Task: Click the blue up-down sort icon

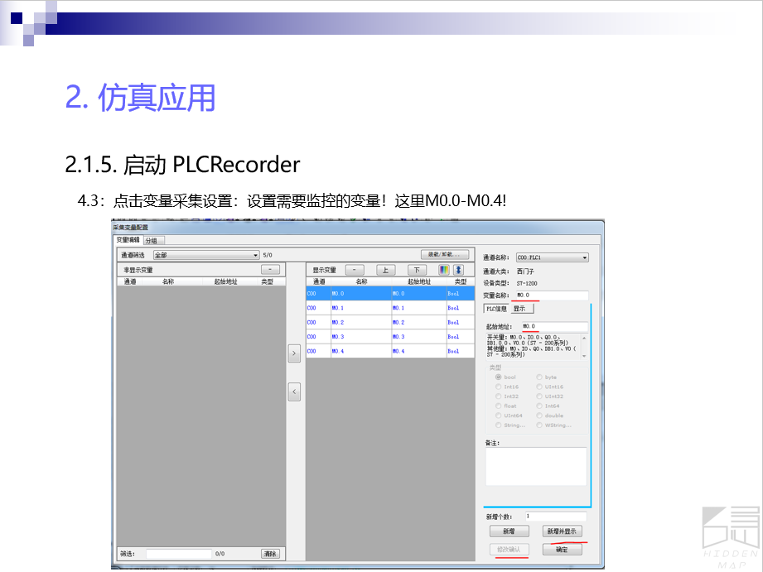Action: [457, 270]
